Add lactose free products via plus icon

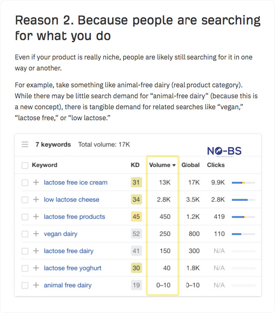pyautogui.click(x=36, y=217)
